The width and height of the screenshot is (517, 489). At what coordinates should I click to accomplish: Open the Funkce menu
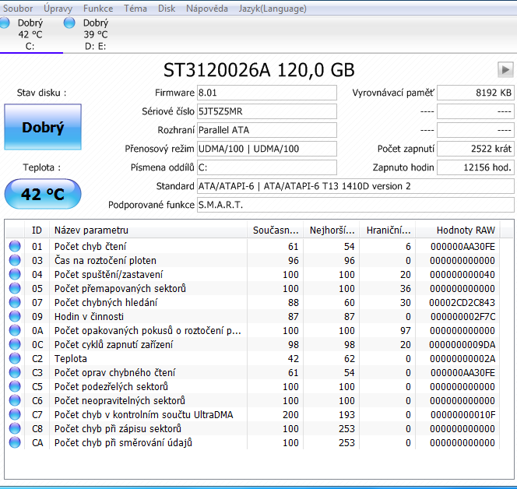[98, 9]
